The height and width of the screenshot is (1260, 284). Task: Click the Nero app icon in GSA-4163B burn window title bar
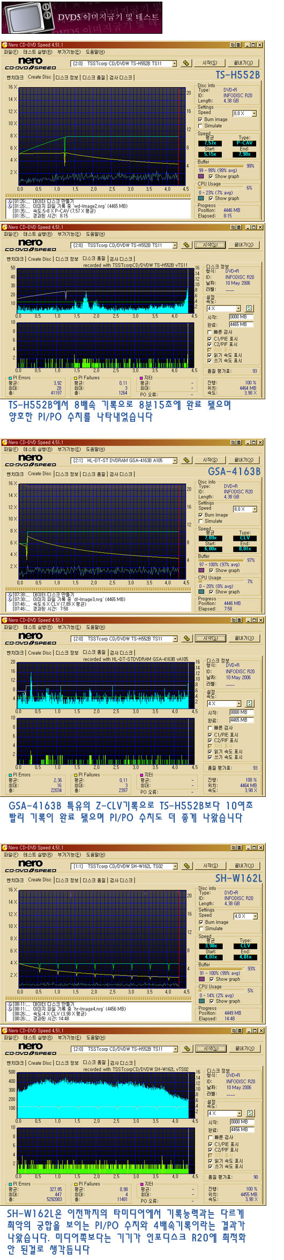click(x=5, y=443)
